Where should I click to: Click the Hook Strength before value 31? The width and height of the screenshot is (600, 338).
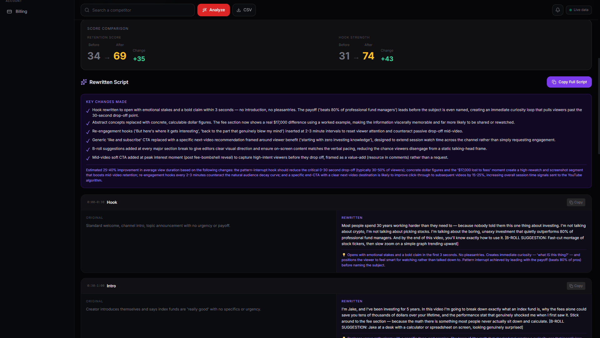(344, 56)
